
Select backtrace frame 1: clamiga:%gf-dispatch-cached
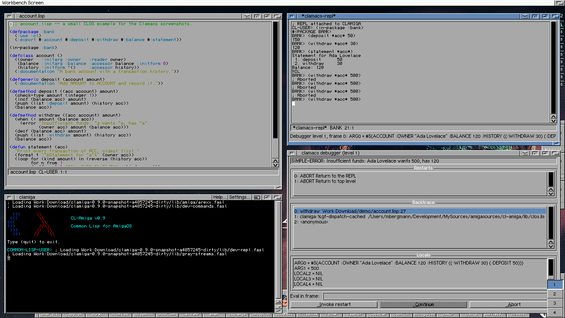[420, 216]
